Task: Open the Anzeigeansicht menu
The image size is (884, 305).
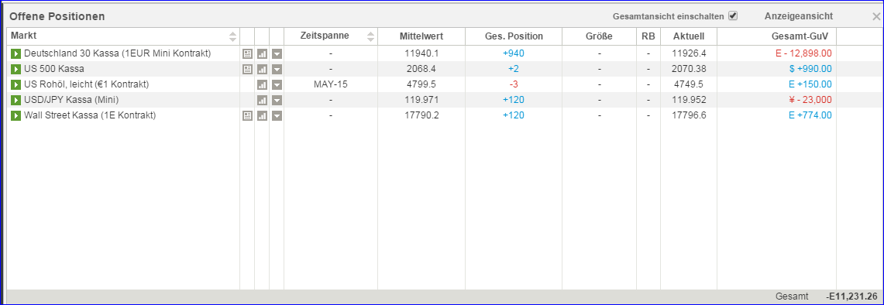Action: (x=798, y=16)
